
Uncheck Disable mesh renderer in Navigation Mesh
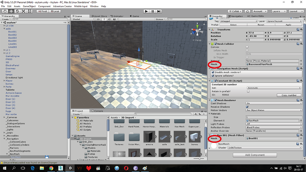coord(212,72)
